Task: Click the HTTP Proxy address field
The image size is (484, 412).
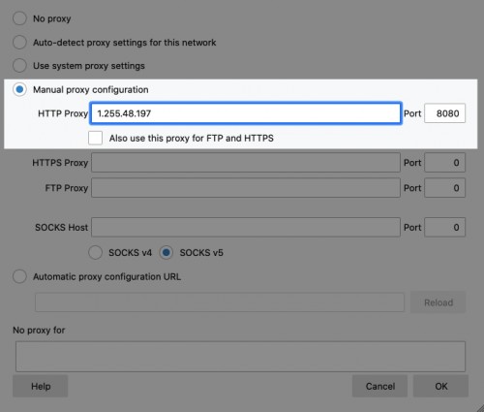Action: pos(246,113)
